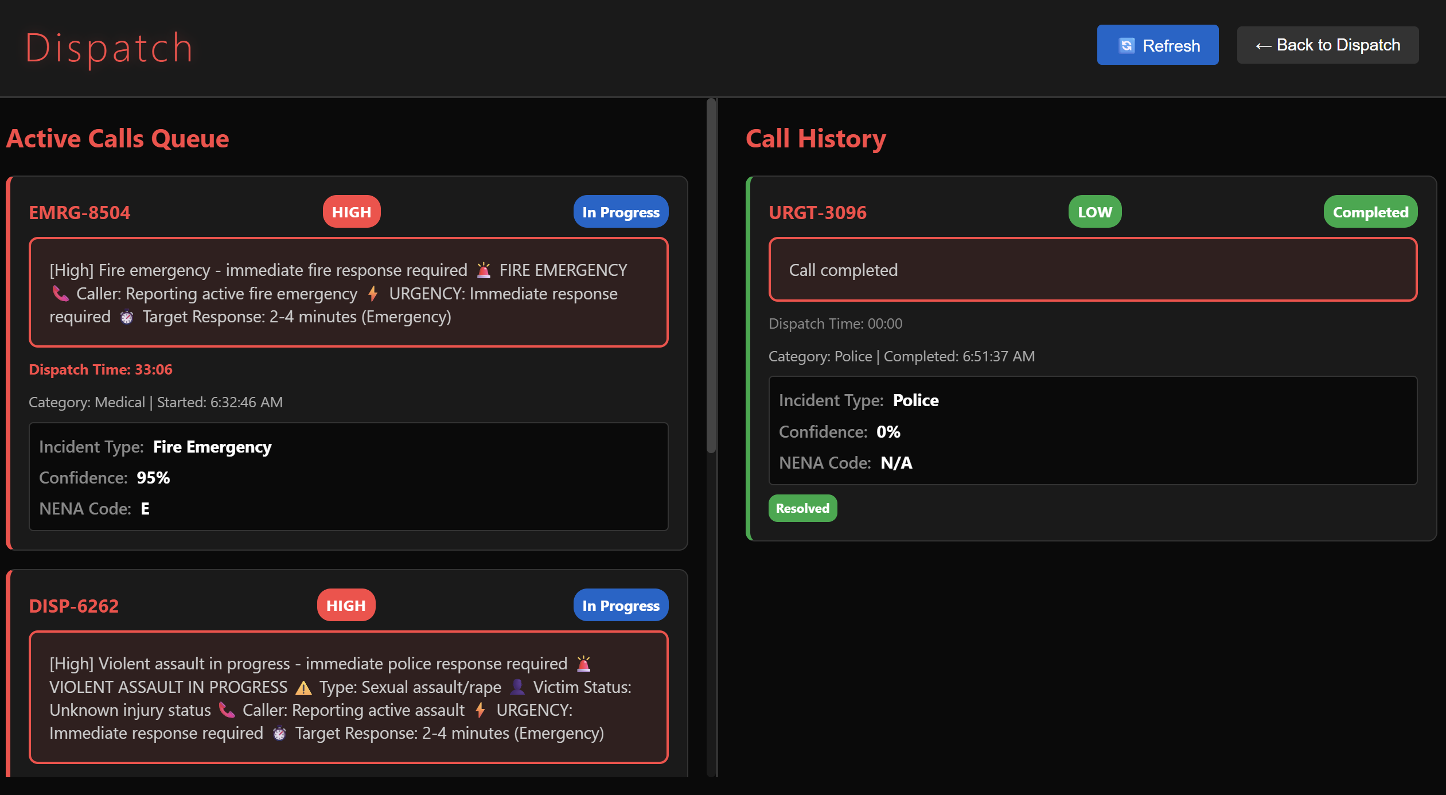
Task: Open call ID URGT-3096 in history
Action: (x=817, y=212)
